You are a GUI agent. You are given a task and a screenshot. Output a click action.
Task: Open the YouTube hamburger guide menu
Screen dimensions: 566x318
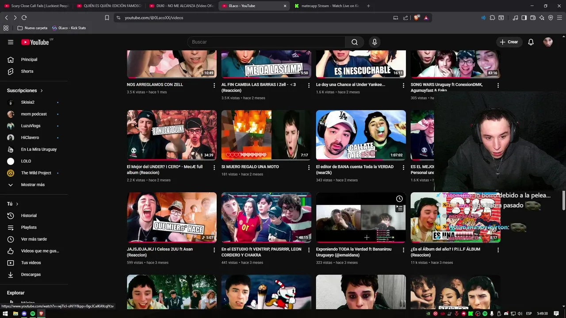click(x=11, y=42)
